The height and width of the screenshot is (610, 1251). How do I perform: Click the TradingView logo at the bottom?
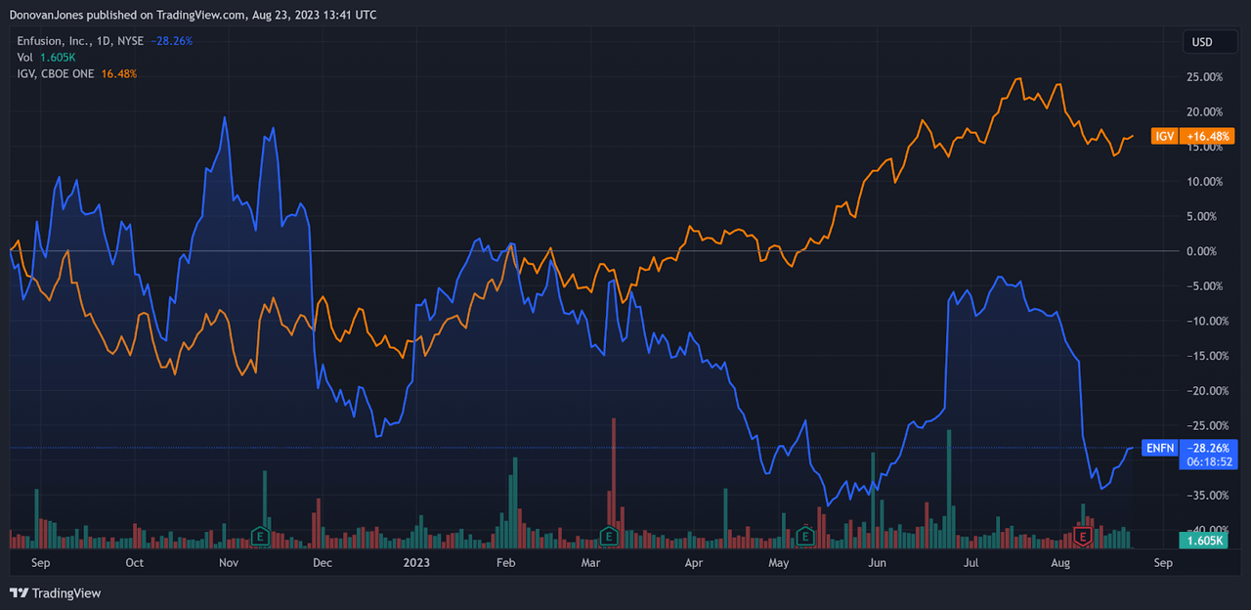[55, 592]
